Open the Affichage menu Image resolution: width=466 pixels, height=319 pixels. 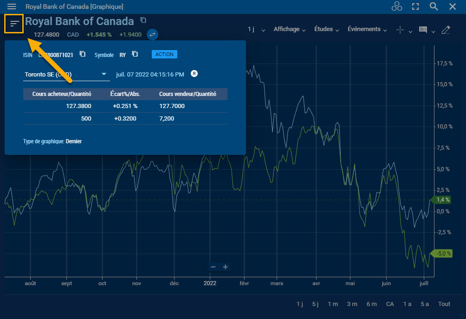(x=290, y=29)
